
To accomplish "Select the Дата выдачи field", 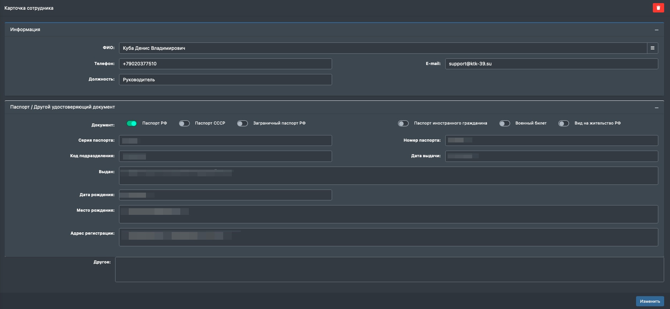I will point(551,156).
